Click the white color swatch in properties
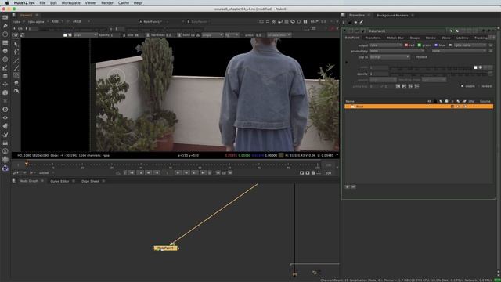This screenshot has width=501, height=282. pos(475,67)
